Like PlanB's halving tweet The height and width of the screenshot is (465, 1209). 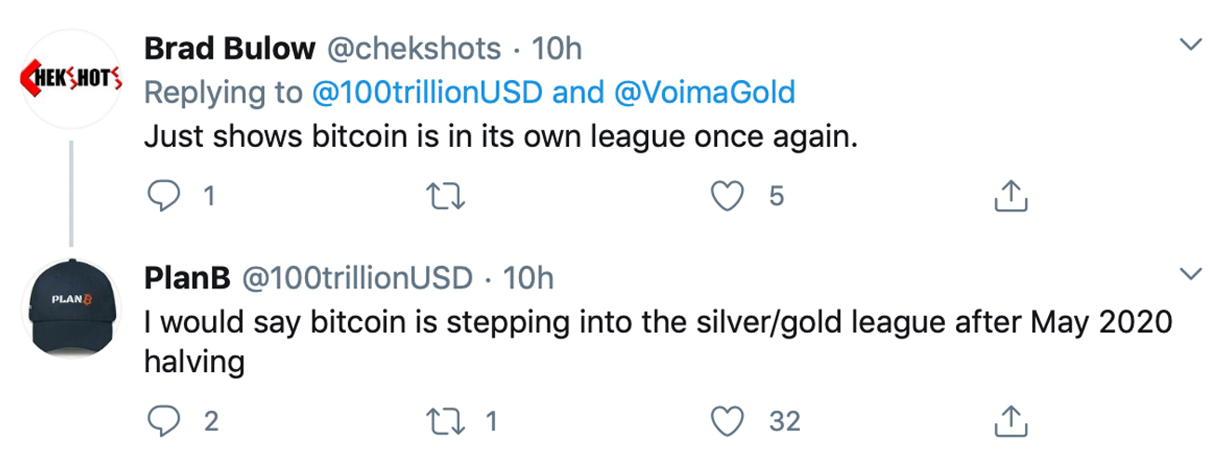pos(729,422)
